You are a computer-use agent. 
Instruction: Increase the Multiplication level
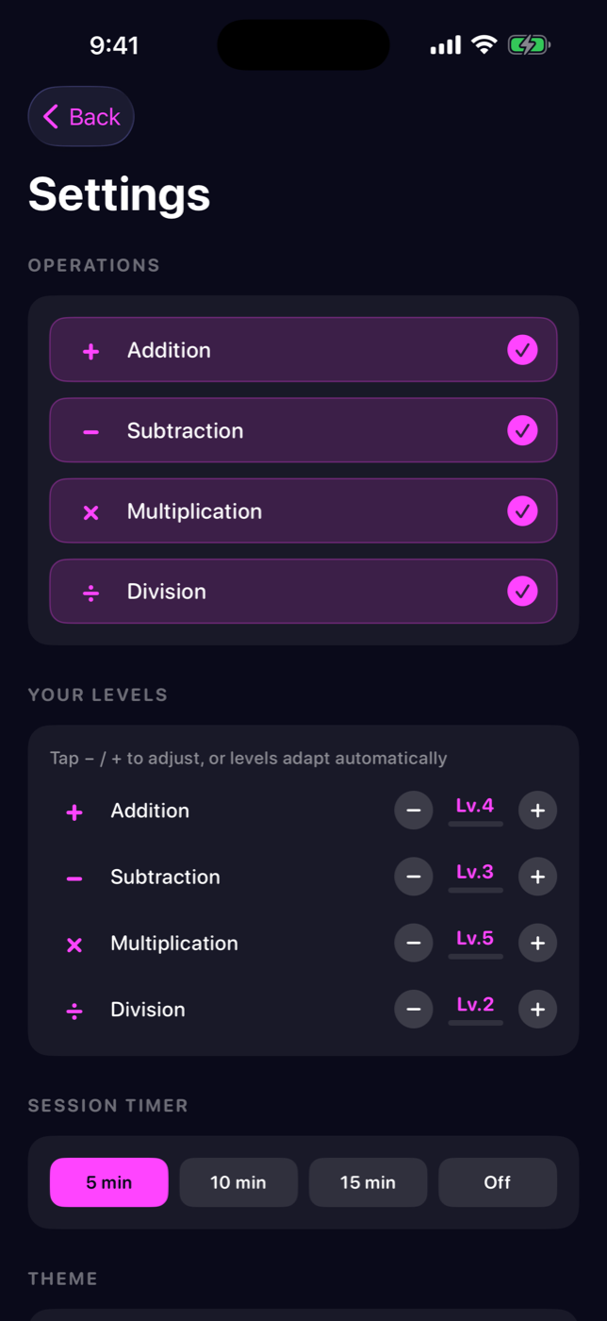pyautogui.click(x=537, y=943)
